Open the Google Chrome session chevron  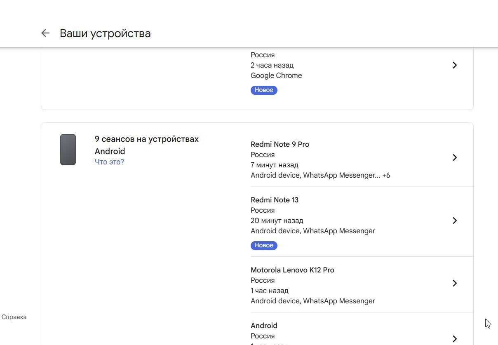tap(454, 65)
